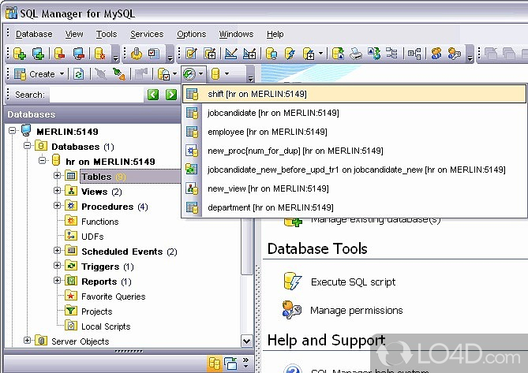The height and width of the screenshot is (373, 528).
Task: Open the Recent Objects dropdown arrow
Action: (x=200, y=73)
